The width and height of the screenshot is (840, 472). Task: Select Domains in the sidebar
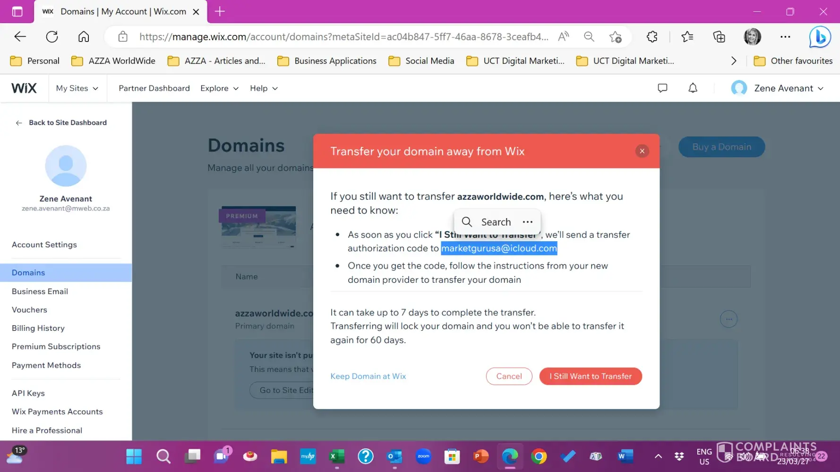pyautogui.click(x=66, y=273)
